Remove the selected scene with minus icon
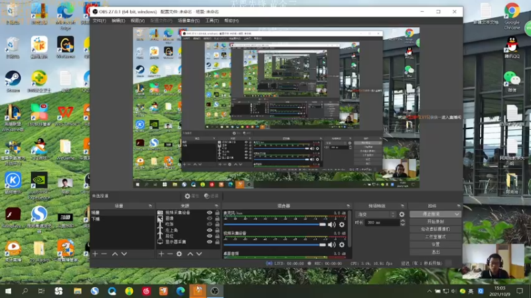Viewport: 531px width, 298px height. 104,254
